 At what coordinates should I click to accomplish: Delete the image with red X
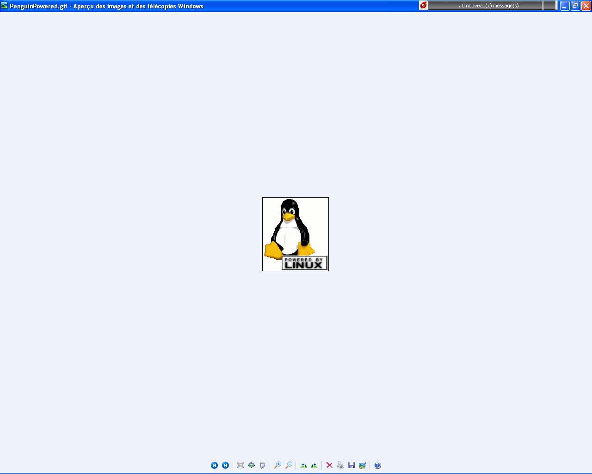(x=329, y=465)
